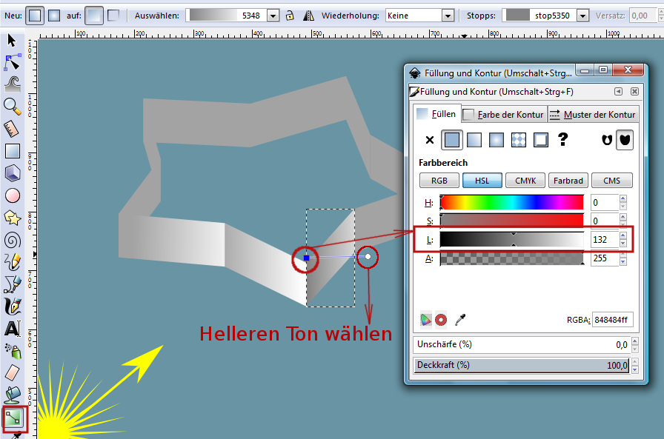Select CMS color mode
Image resolution: width=664 pixels, height=439 pixels.
point(611,181)
